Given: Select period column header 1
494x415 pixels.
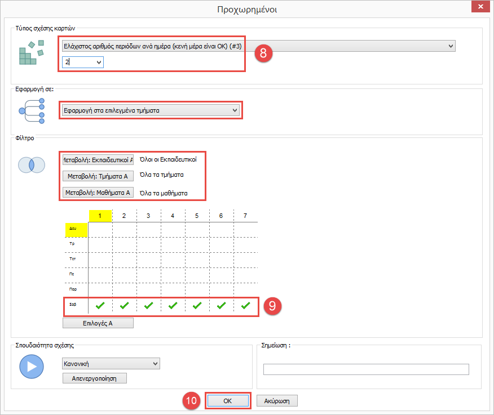Looking at the screenshot, I should click(x=100, y=216).
